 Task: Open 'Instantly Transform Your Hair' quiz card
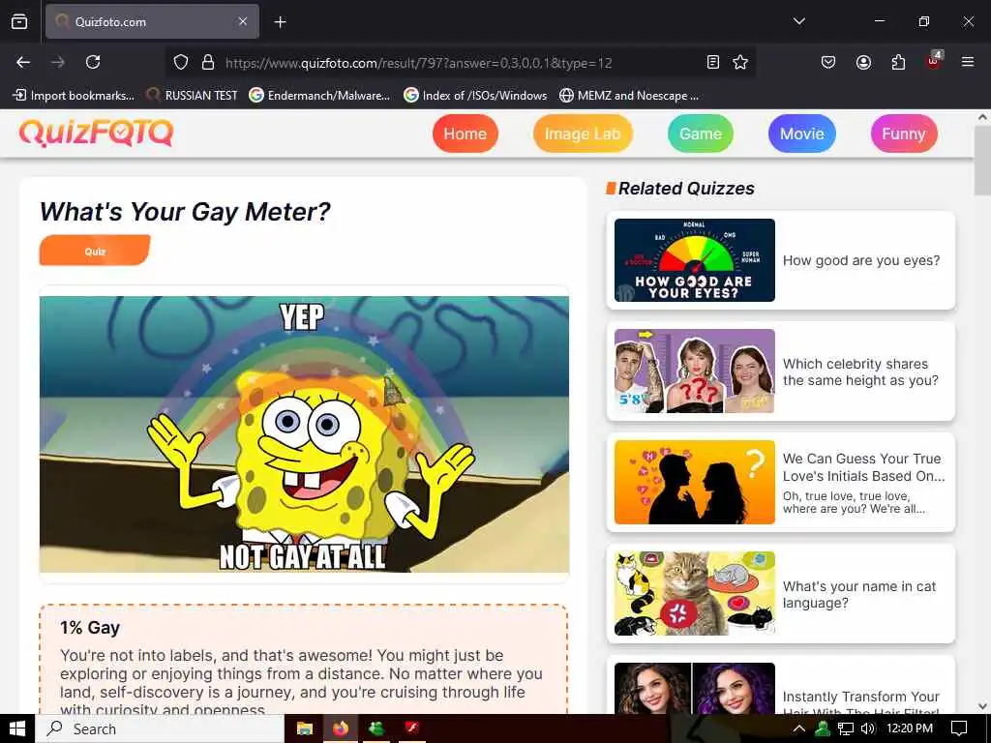pyautogui.click(x=781, y=686)
